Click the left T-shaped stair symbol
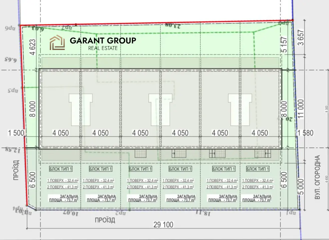This screenshot has height=240, width=329. (80, 104)
